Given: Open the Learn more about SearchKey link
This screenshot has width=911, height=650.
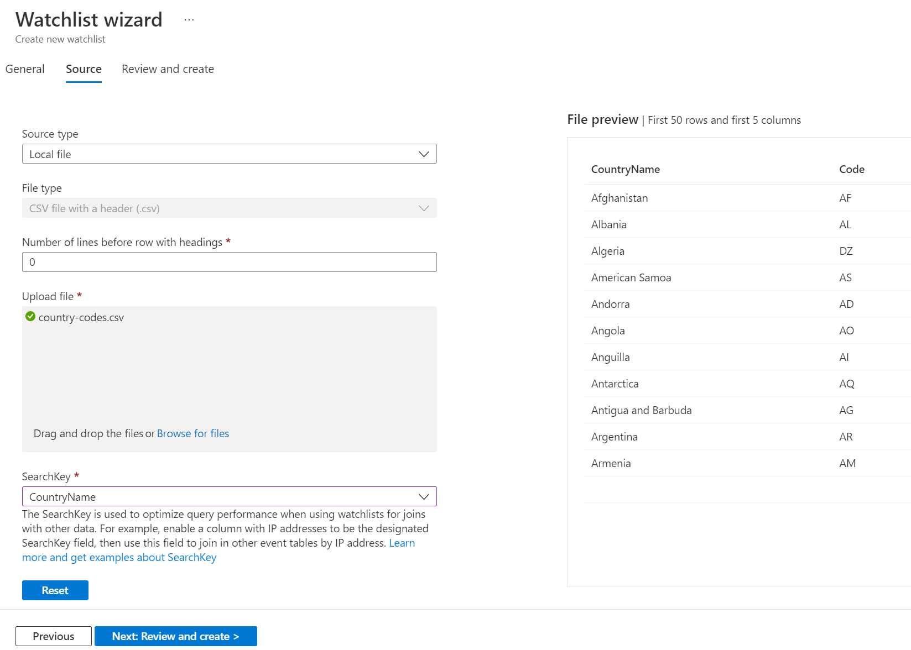Looking at the screenshot, I should click(x=119, y=558).
